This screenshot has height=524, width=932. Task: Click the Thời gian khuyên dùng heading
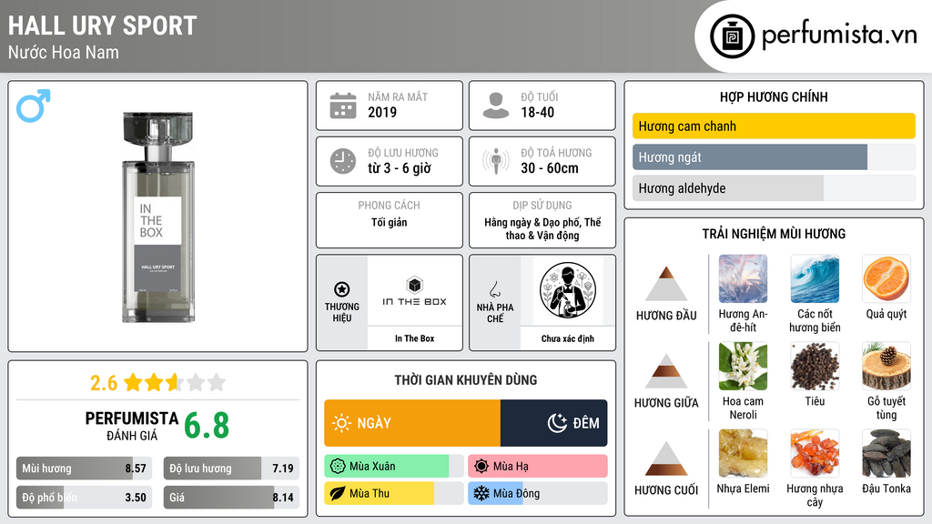coord(466,380)
